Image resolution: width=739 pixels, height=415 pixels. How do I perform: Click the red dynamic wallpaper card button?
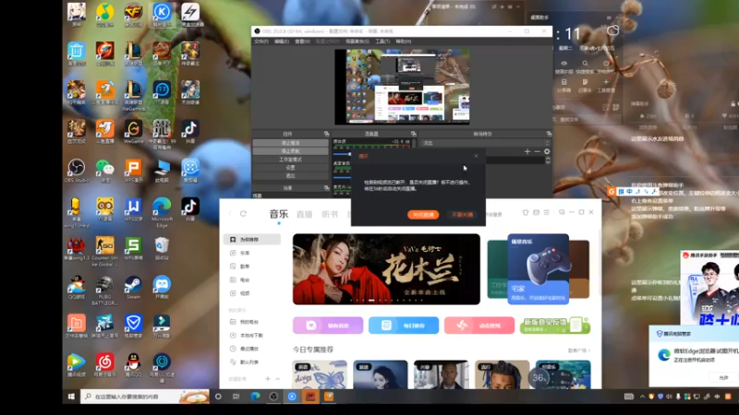[x=479, y=326]
